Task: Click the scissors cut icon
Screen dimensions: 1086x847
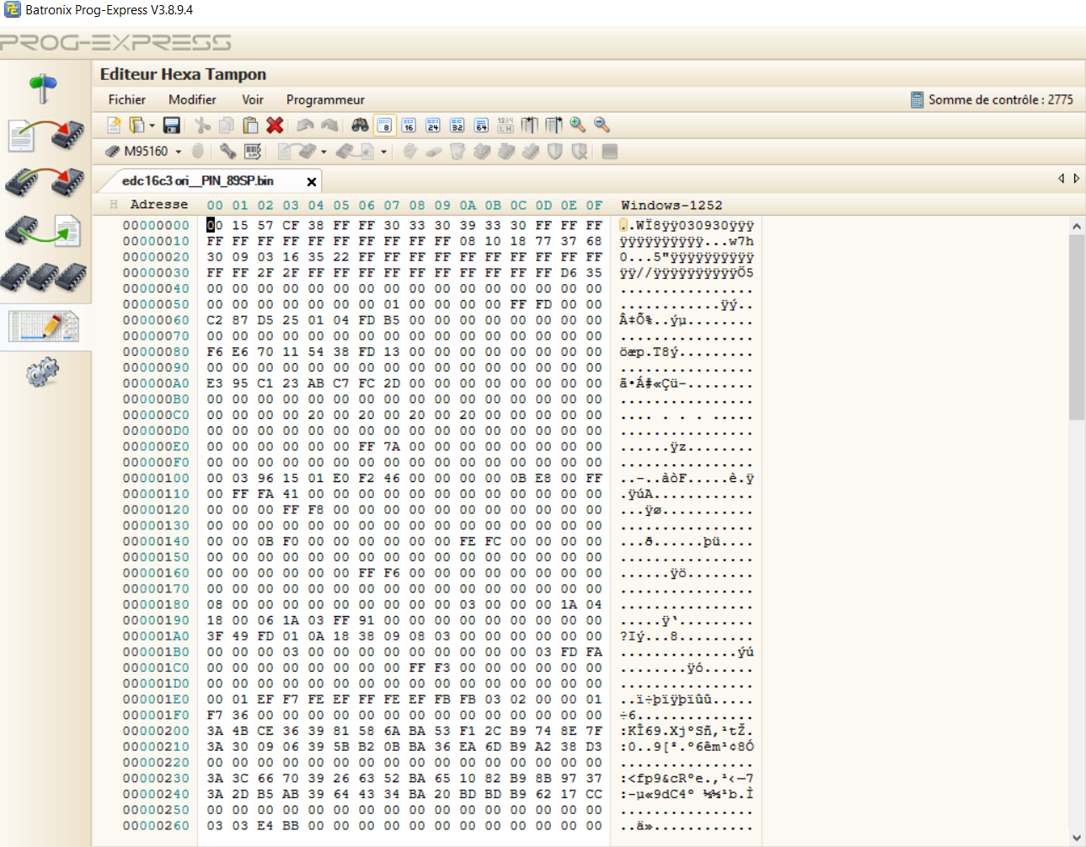Action: 202,125
